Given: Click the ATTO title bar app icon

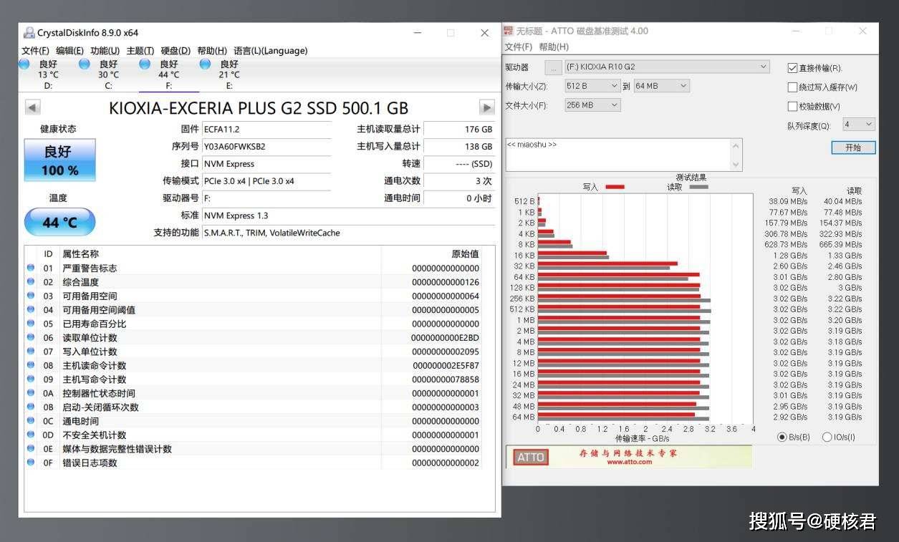Looking at the screenshot, I should click(509, 31).
